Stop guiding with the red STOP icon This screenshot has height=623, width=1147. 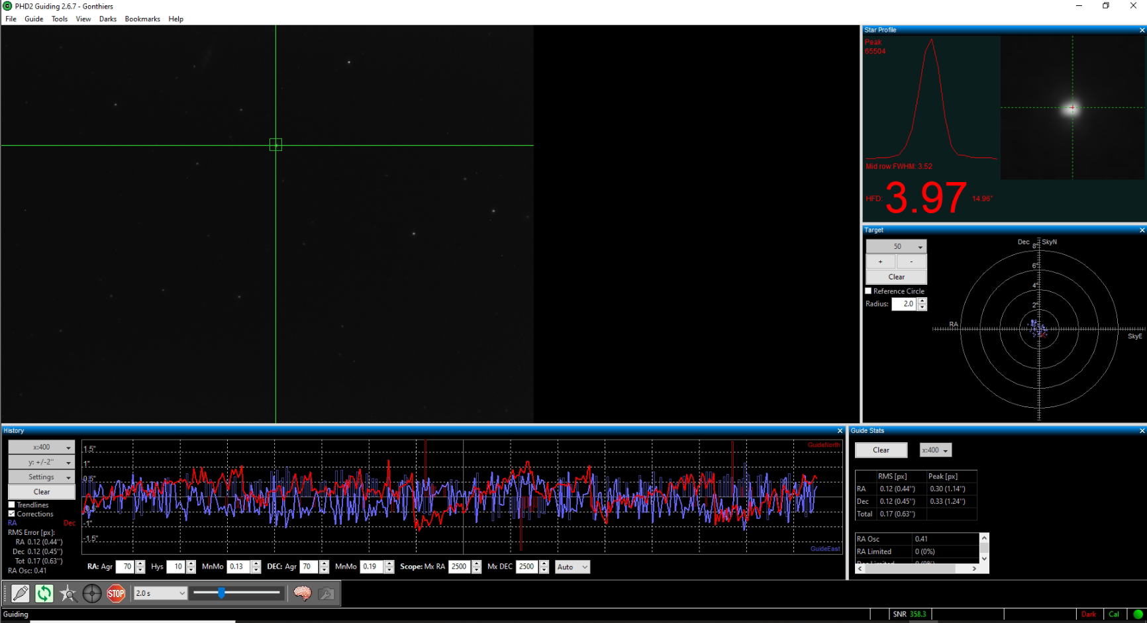[116, 593]
